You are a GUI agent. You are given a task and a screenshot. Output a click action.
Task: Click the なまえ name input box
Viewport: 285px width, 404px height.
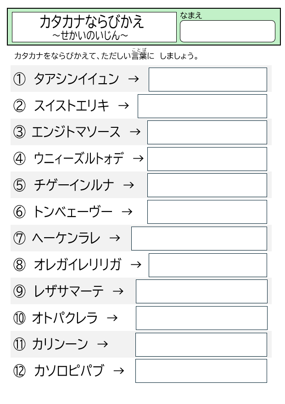pyautogui.click(x=227, y=31)
